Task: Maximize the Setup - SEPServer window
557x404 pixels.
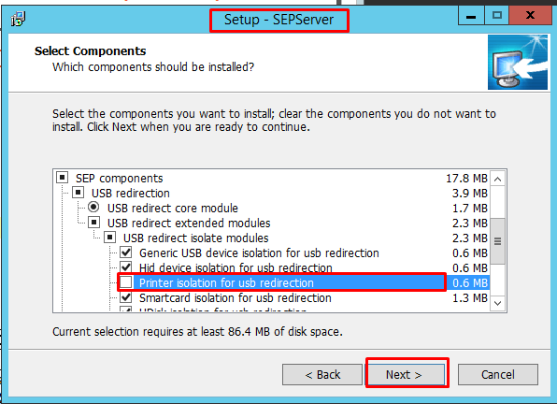Action: pos(496,16)
